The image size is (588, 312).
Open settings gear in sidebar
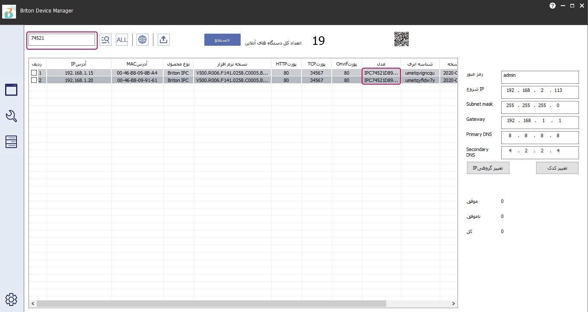click(11, 299)
